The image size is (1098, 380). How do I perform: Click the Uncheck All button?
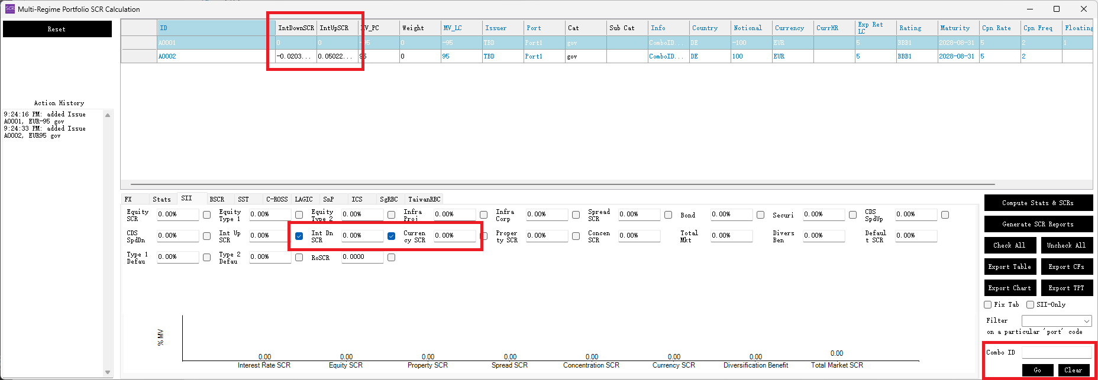point(1066,245)
